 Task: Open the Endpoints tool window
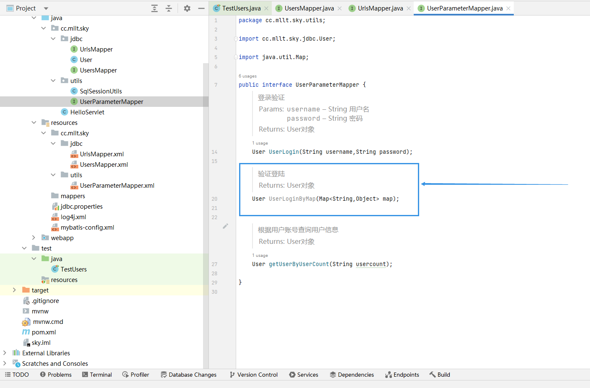pyautogui.click(x=402, y=375)
